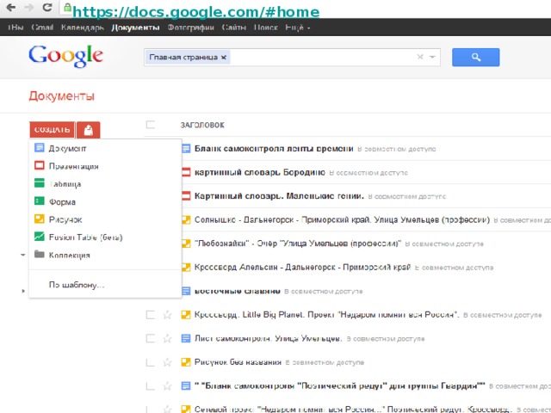Sort by the Заголовок column header
This screenshot has height=413, width=551.
[x=202, y=125]
